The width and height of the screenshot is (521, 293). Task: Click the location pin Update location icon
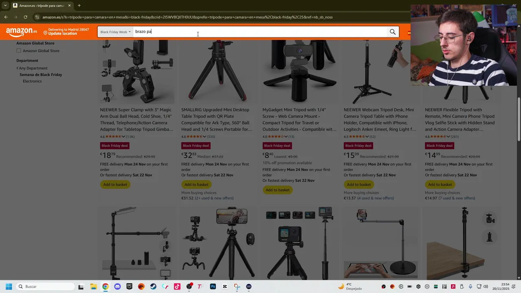point(46,33)
